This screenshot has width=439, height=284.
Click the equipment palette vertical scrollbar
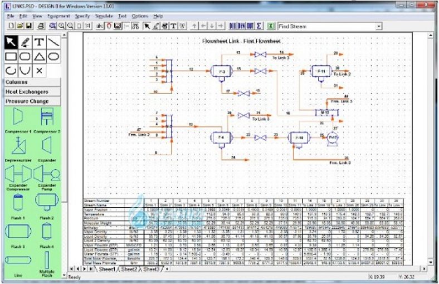click(x=65, y=167)
